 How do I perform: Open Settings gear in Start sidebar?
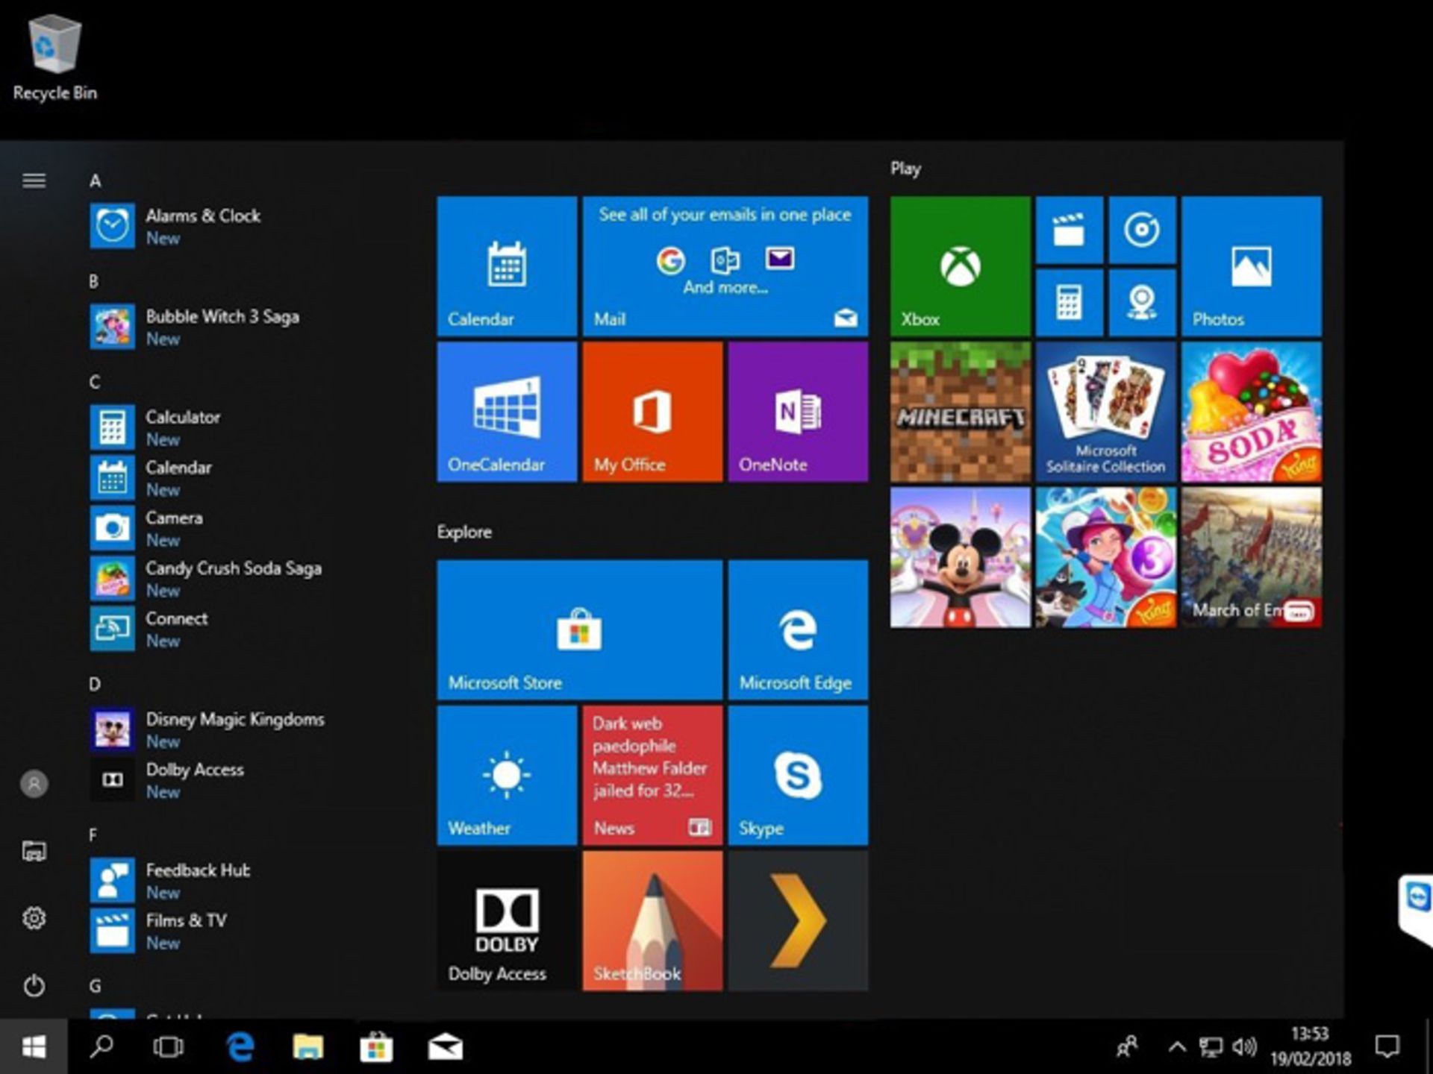(x=34, y=918)
